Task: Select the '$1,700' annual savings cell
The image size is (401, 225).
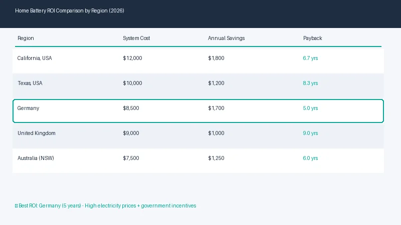Action: pos(216,108)
